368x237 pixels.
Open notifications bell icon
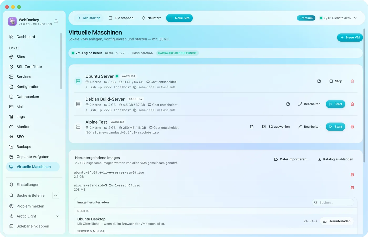click(x=56, y=21)
